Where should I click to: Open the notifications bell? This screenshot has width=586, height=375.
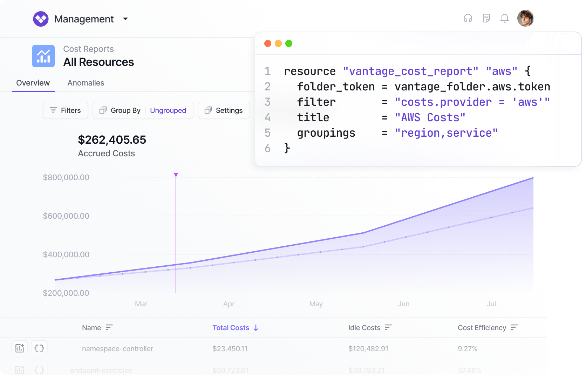tap(504, 18)
